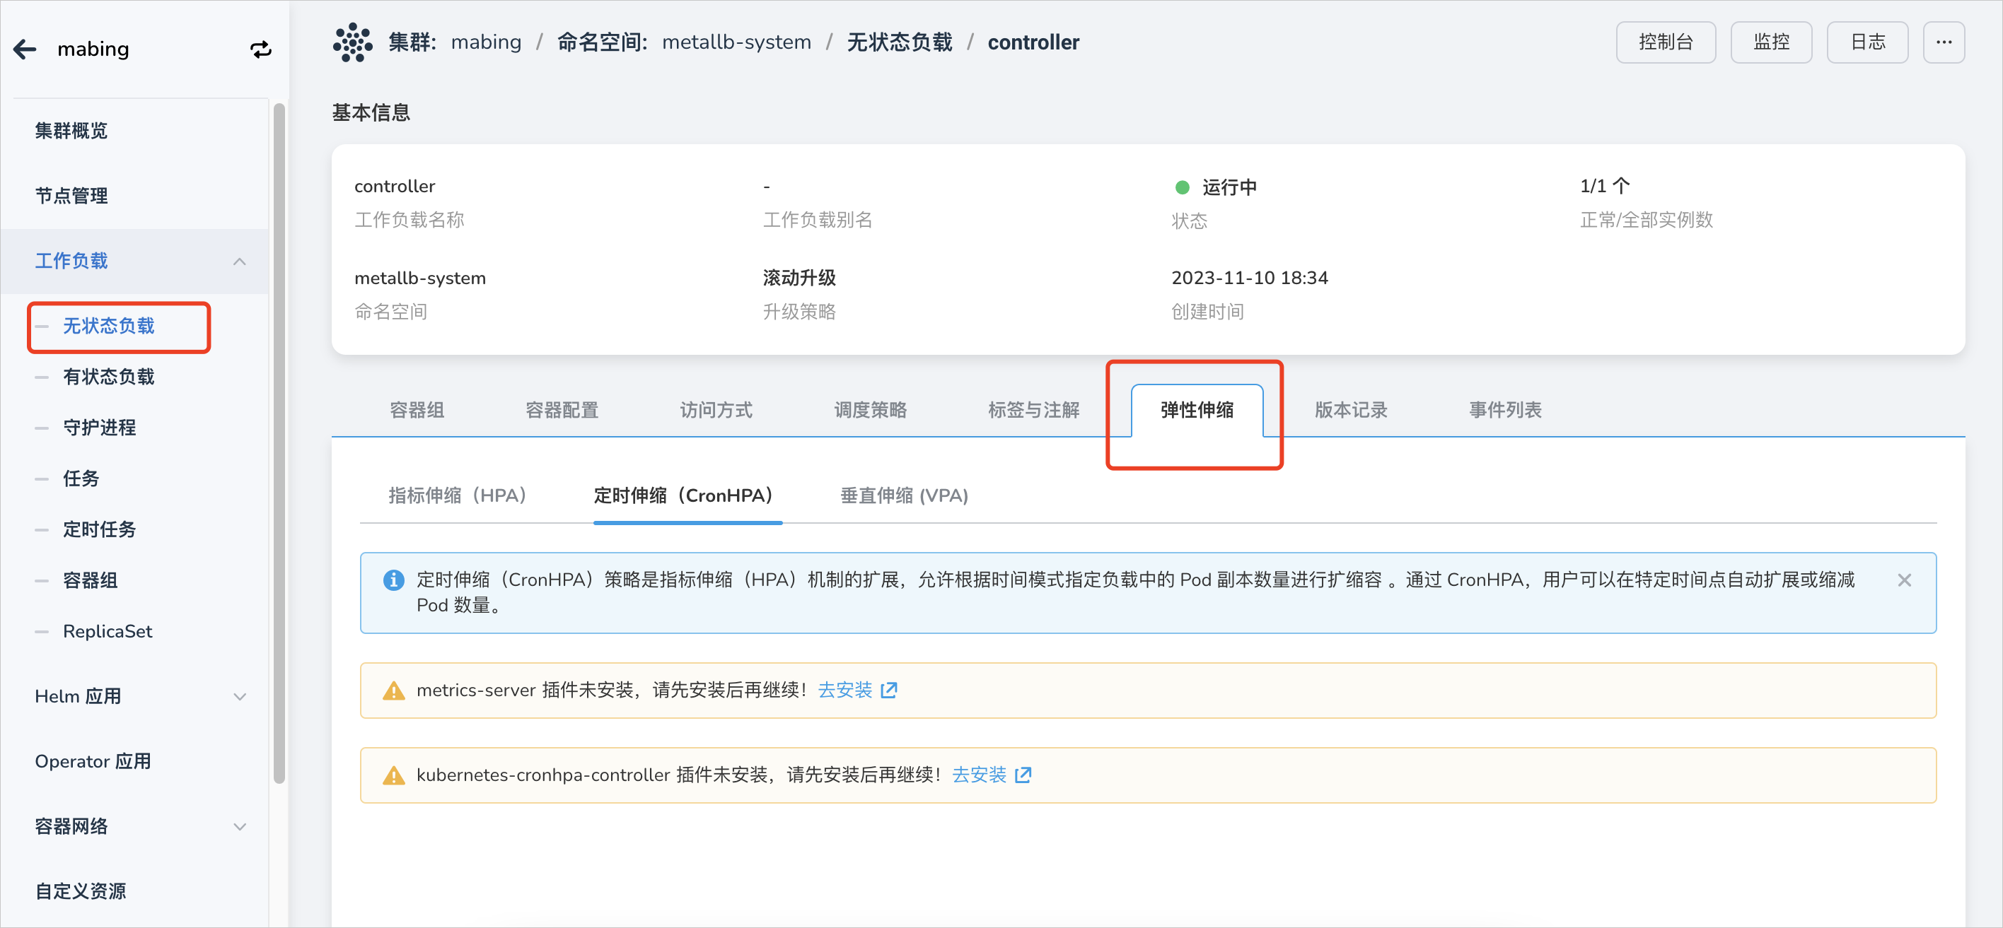This screenshot has width=2003, height=928.
Task: Click the 基本信息 heading
Action: 371,112
